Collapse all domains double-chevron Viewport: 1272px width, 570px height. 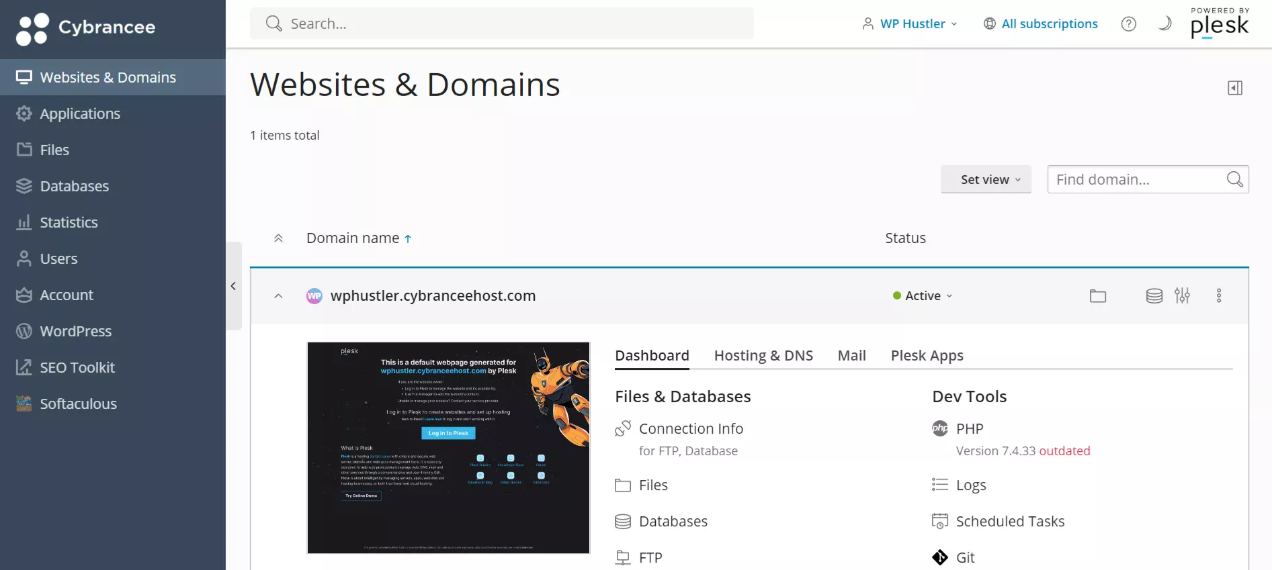pos(278,238)
